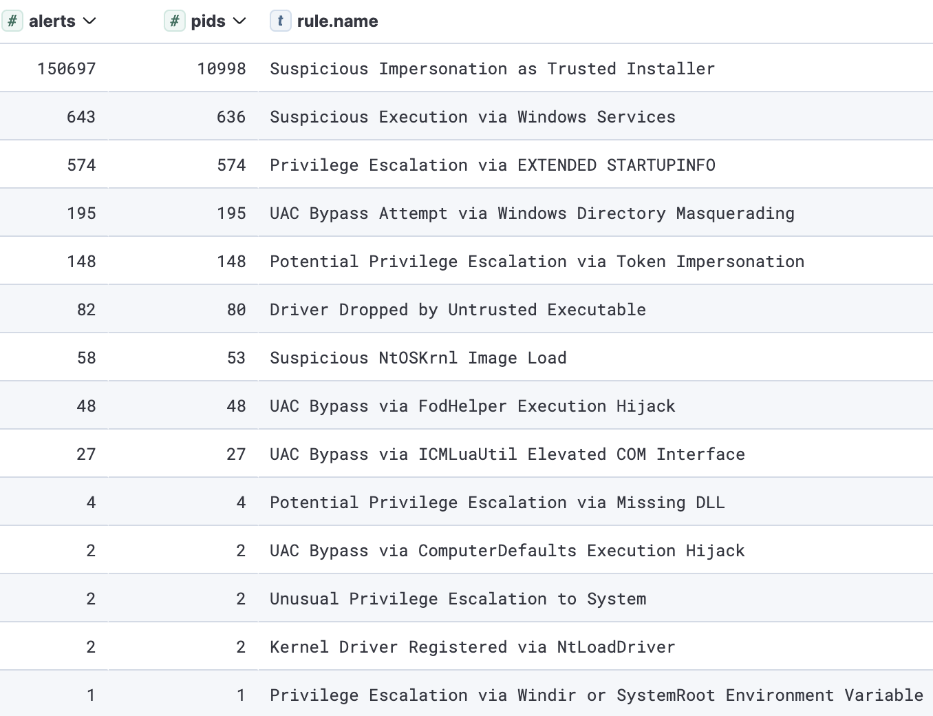Select Kernel Driver Registered via NtLoadDriver
The height and width of the screenshot is (716, 933).
pyautogui.click(x=472, y=647)
